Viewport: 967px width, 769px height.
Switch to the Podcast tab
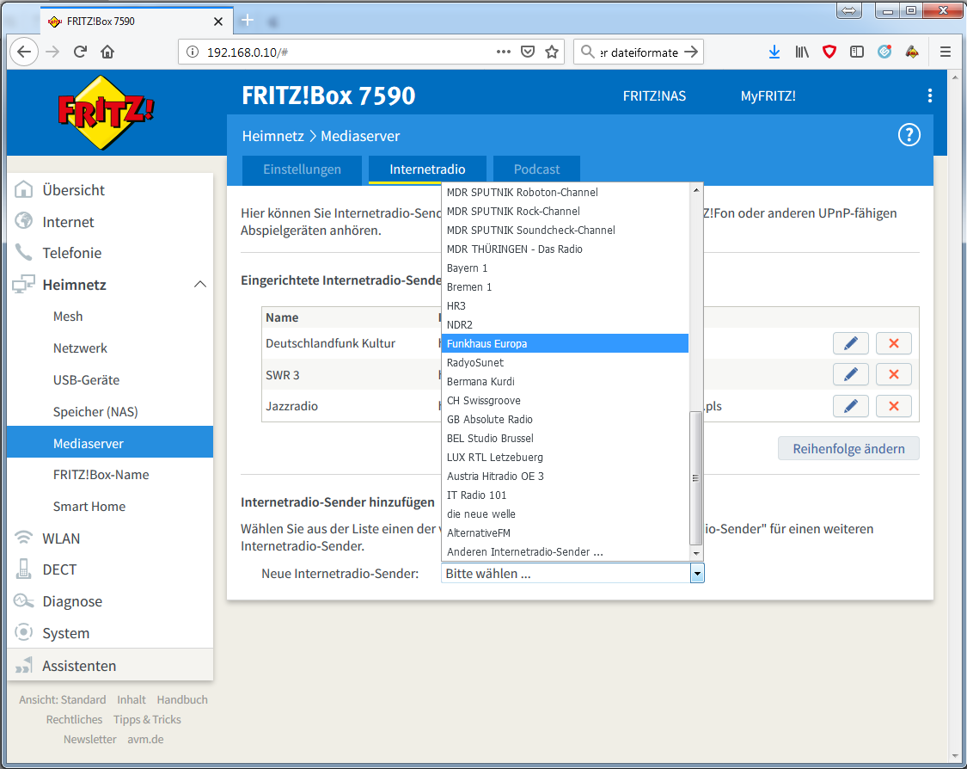pos(536,169)
